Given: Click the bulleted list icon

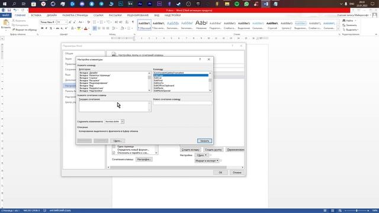Looking at the screenshot, I should (95, 22).
